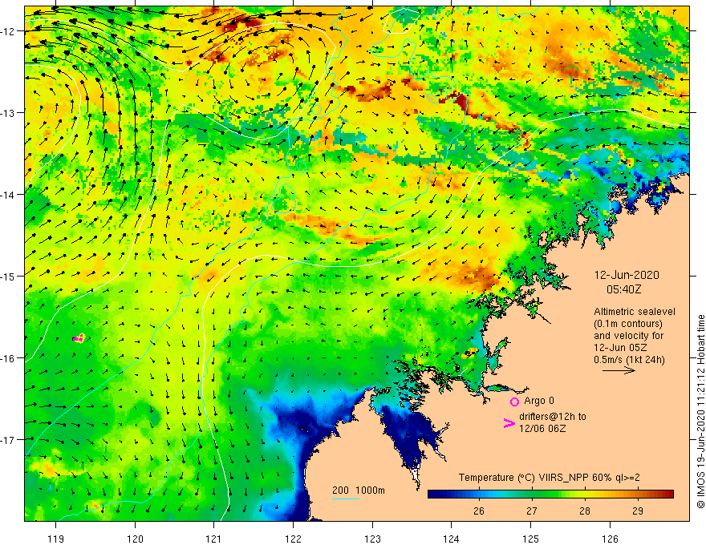Click longitude axis label 123
The width and height of the screenshot is (706, 545).
[x=372, y=539]
